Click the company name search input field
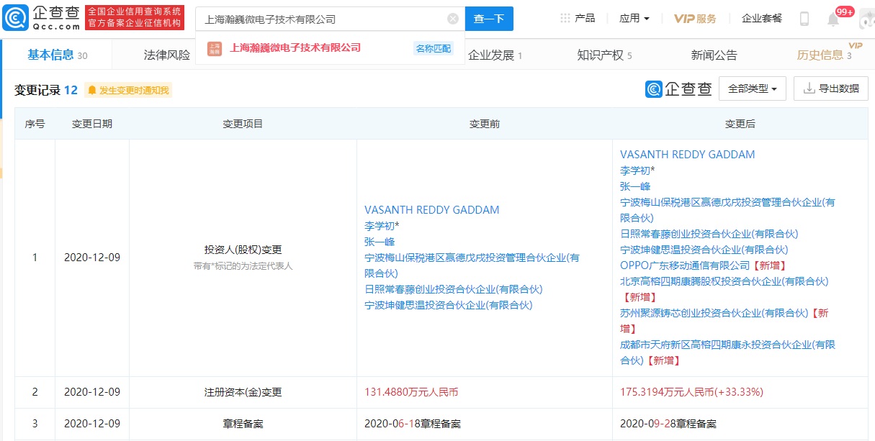The image size is (875, 441). click(x=321, y=19)
